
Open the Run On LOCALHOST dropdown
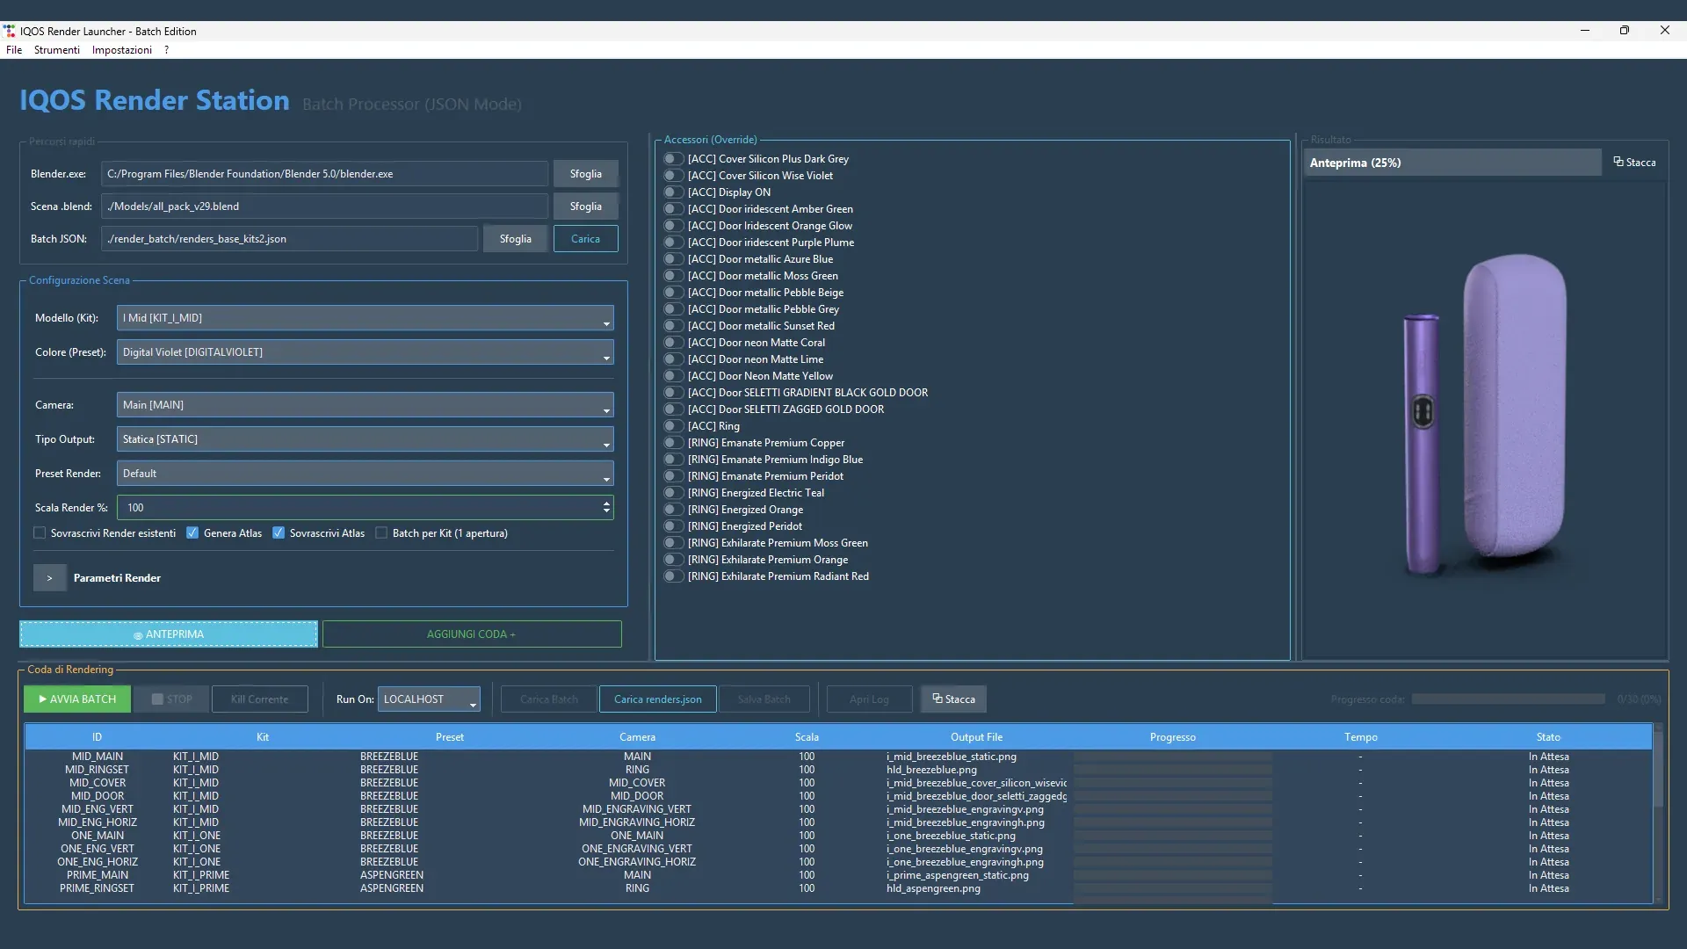pos(429,699)
